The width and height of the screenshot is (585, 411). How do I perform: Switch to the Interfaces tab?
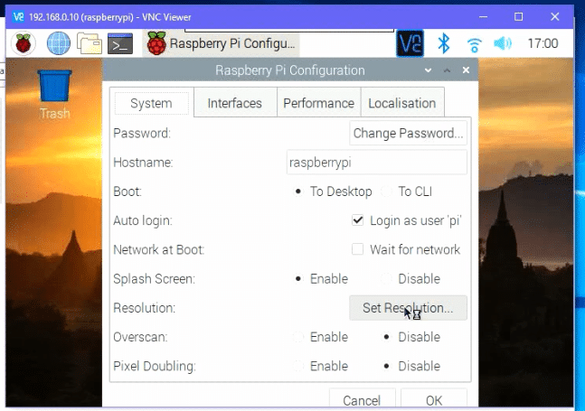click(x=235, y=103)
